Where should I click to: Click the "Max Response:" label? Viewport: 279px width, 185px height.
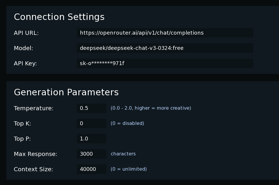tap(35, 154)
